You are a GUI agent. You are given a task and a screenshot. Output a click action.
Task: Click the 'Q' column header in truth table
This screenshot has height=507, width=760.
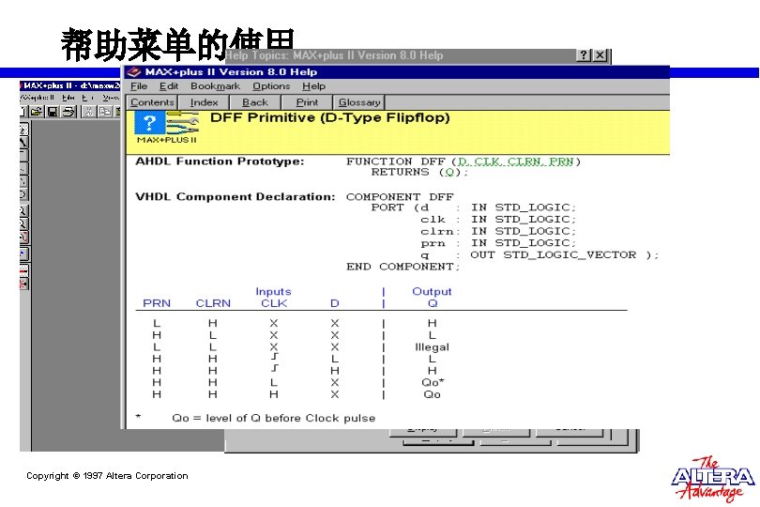pos(433,303)
